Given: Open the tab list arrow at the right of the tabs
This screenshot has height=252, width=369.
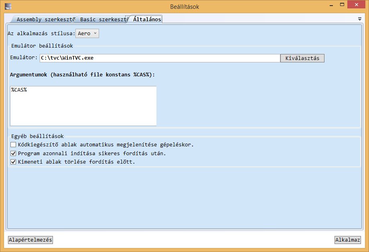Looking at the screenshot, I should pyautogui.click(x=359, y=19).
